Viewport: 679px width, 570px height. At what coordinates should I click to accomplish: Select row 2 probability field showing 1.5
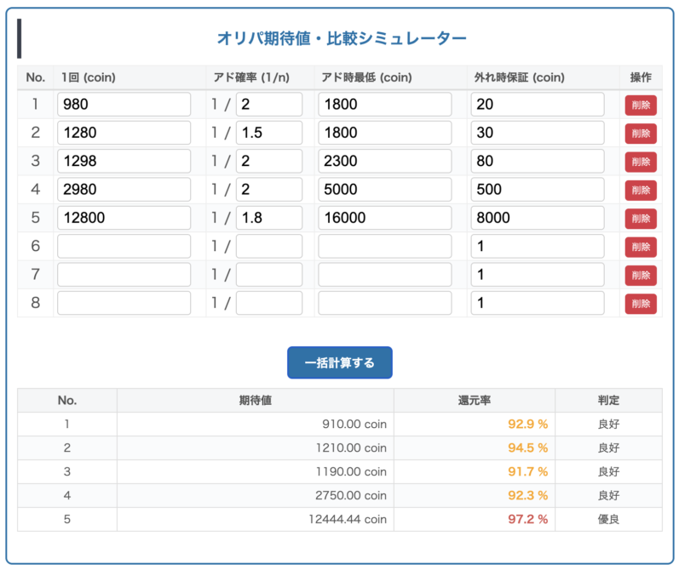pyautogui.click(x=268, y=133)
